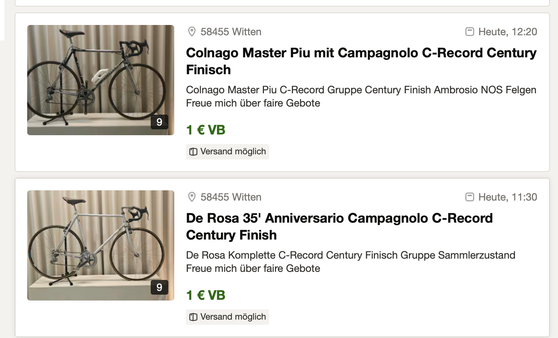Click the De Rosa listing description text
Image resolution: width=558 pixels, height=338 pixels.
pos(350,262)
